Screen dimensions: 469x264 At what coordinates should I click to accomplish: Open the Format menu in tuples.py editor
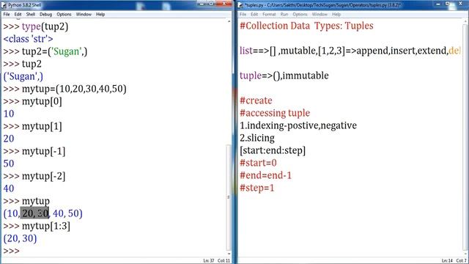pos(269,15)
